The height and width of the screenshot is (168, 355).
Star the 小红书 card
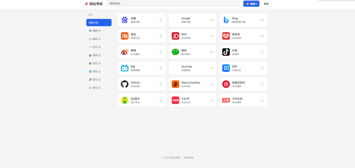point(212,100)
